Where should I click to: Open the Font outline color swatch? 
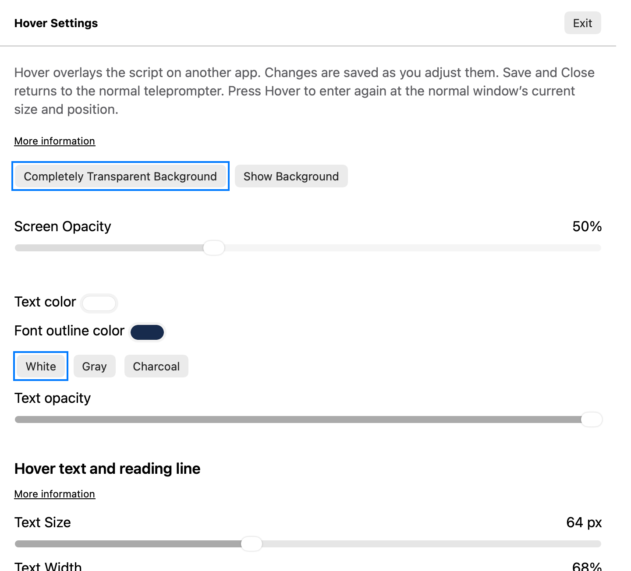[147, 332]
